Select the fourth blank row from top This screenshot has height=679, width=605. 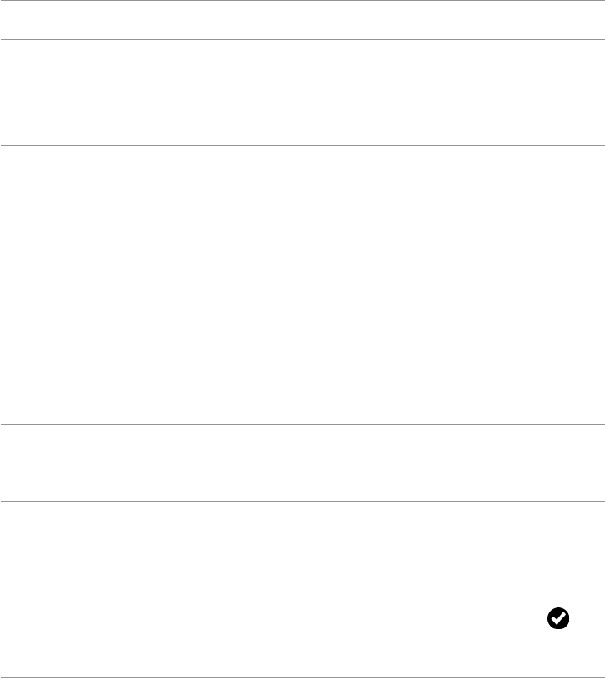click(302, 348)
